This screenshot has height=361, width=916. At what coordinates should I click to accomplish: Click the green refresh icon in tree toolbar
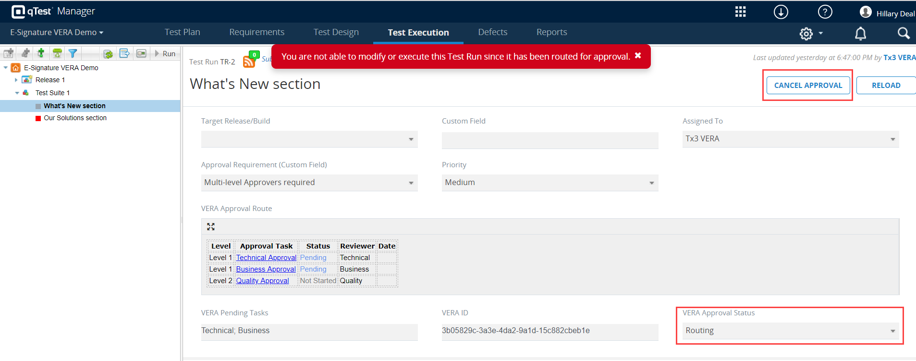(x=108, y=54)
